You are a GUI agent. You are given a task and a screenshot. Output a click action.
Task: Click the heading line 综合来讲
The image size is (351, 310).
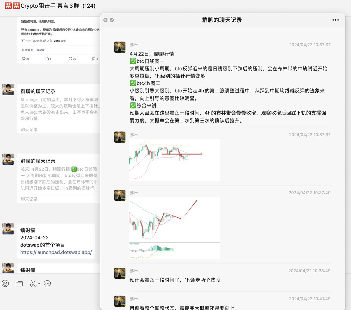pos(143,105)
